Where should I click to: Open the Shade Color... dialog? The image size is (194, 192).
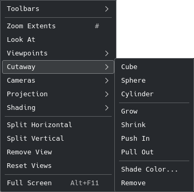(x=154, y=170)
